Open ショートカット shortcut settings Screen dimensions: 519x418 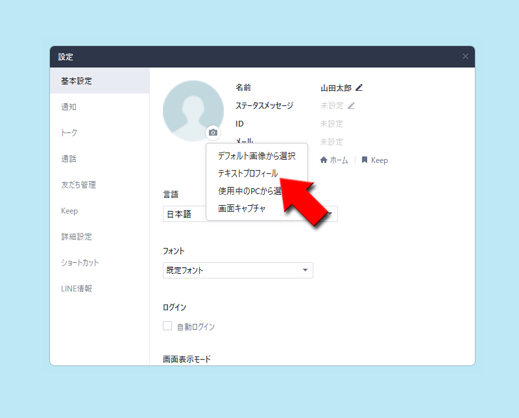click(78, 263)
